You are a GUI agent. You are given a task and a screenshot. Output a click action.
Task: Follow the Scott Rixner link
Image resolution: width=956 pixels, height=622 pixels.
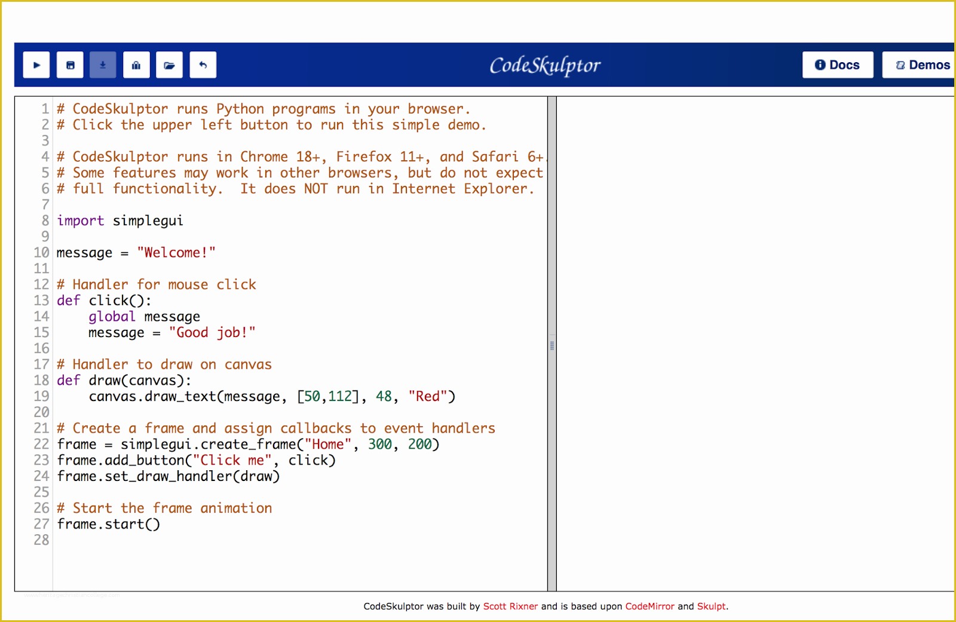coord(510,606)
